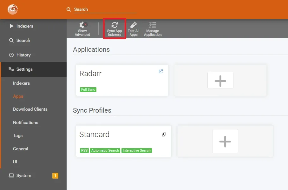Click the search magnifier icon

pos(69,10)
